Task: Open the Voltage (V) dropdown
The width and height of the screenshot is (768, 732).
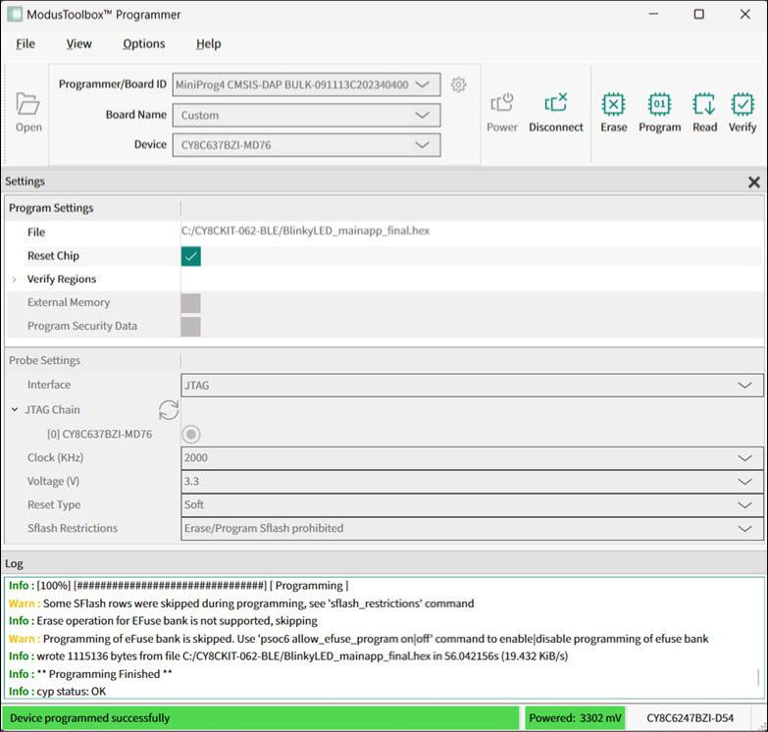Action: 472,481
